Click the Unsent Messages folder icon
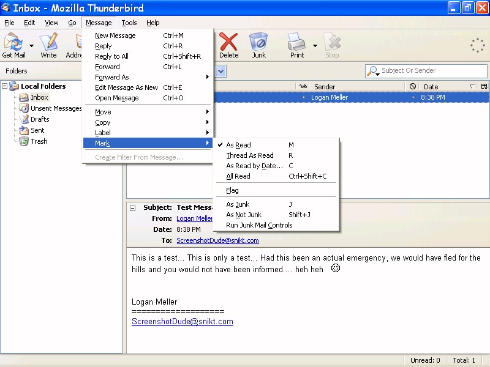This screenshot has width=490, height=367. (x=24, y=108)
